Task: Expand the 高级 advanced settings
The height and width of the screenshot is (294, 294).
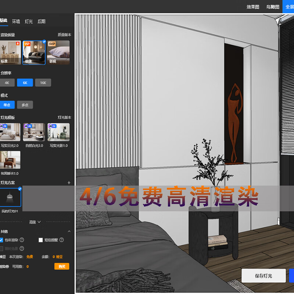Action: click(x=35, y=222)
